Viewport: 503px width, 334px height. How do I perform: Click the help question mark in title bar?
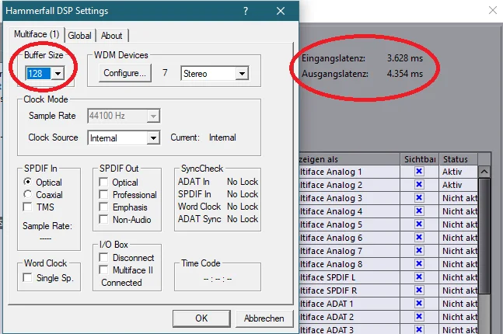click(x=246, y=11)
